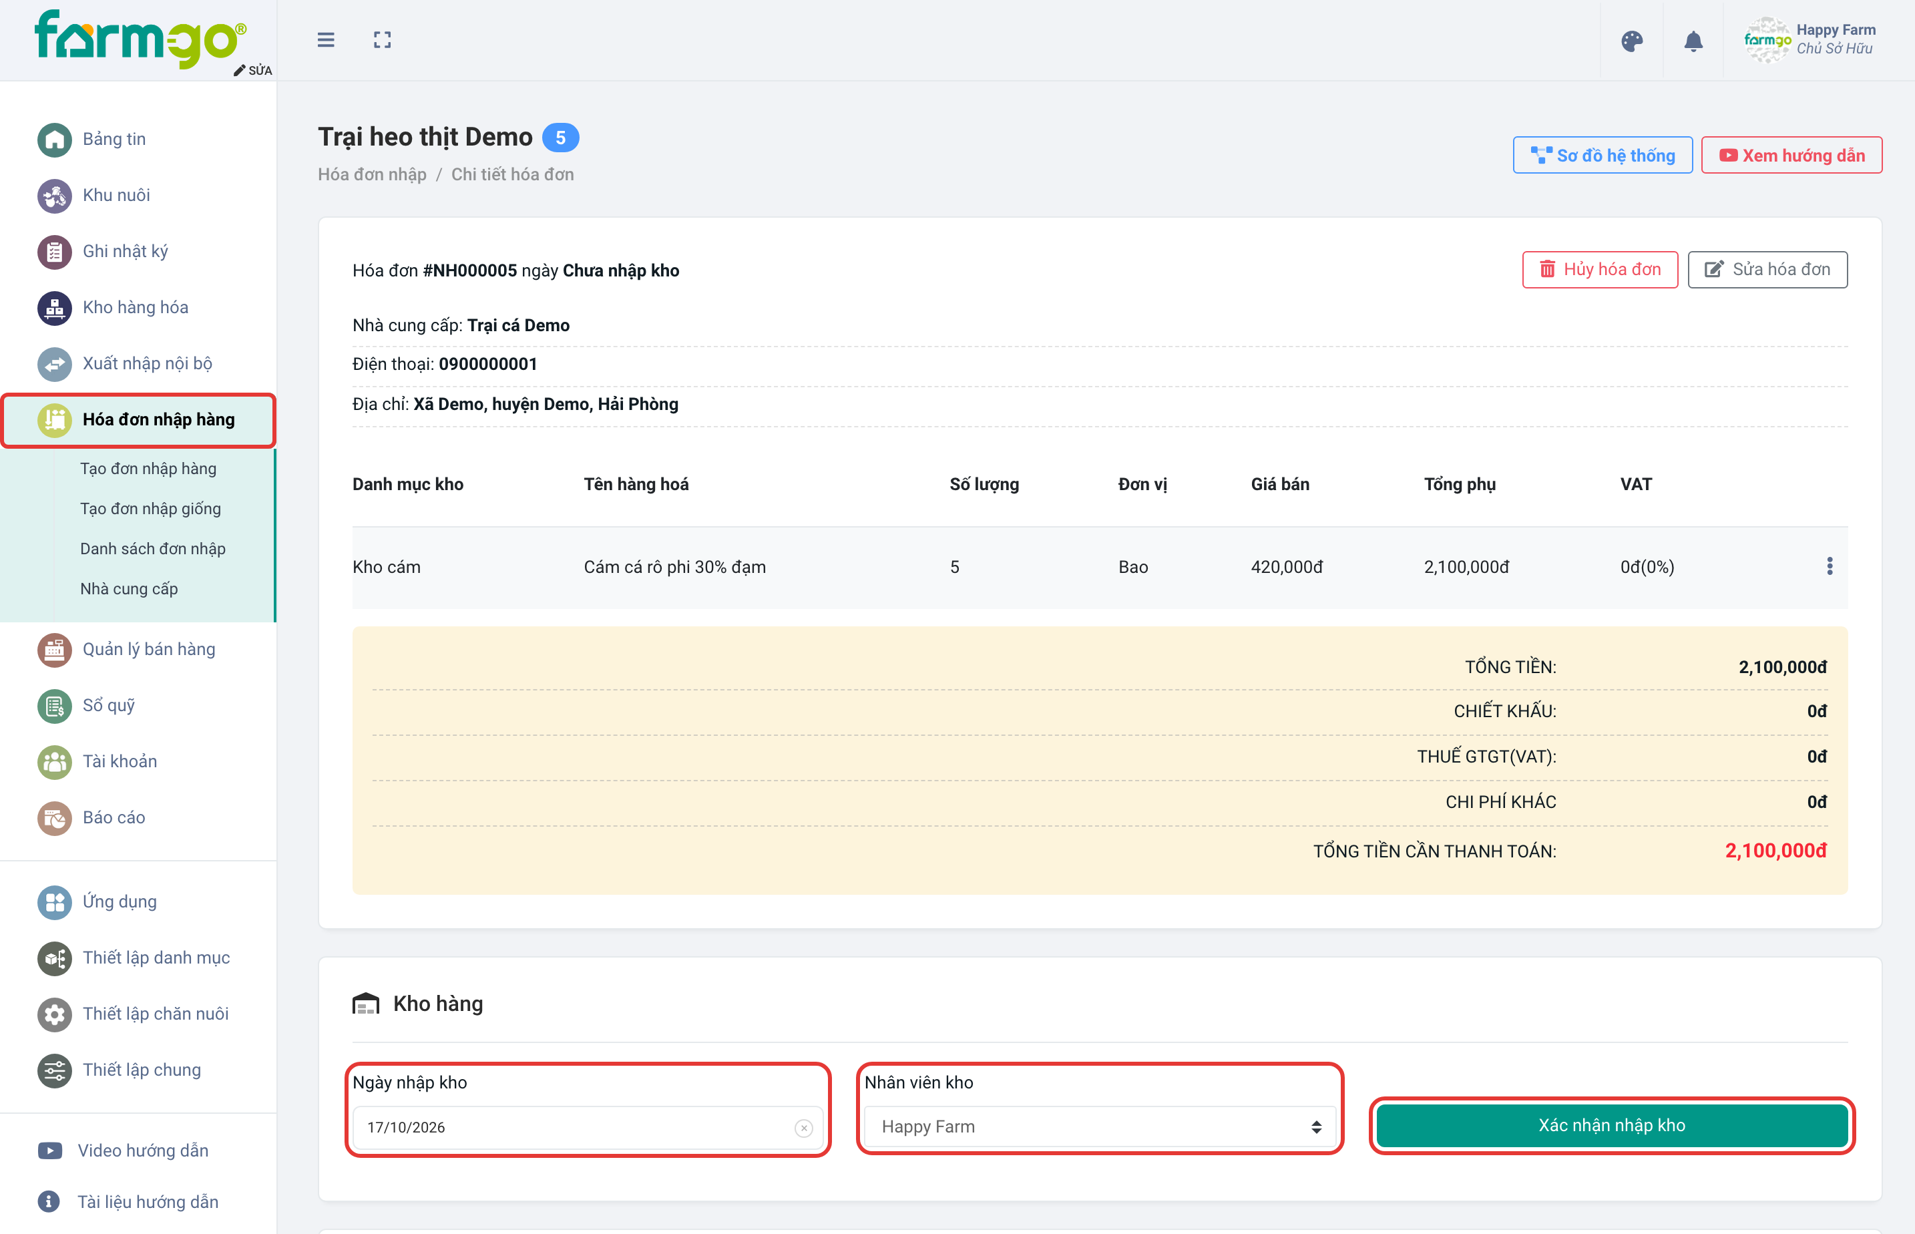Click the Happy Farm profile avatar
The width and height of the screenshot is (1915, 1234).
[1767, 40]
